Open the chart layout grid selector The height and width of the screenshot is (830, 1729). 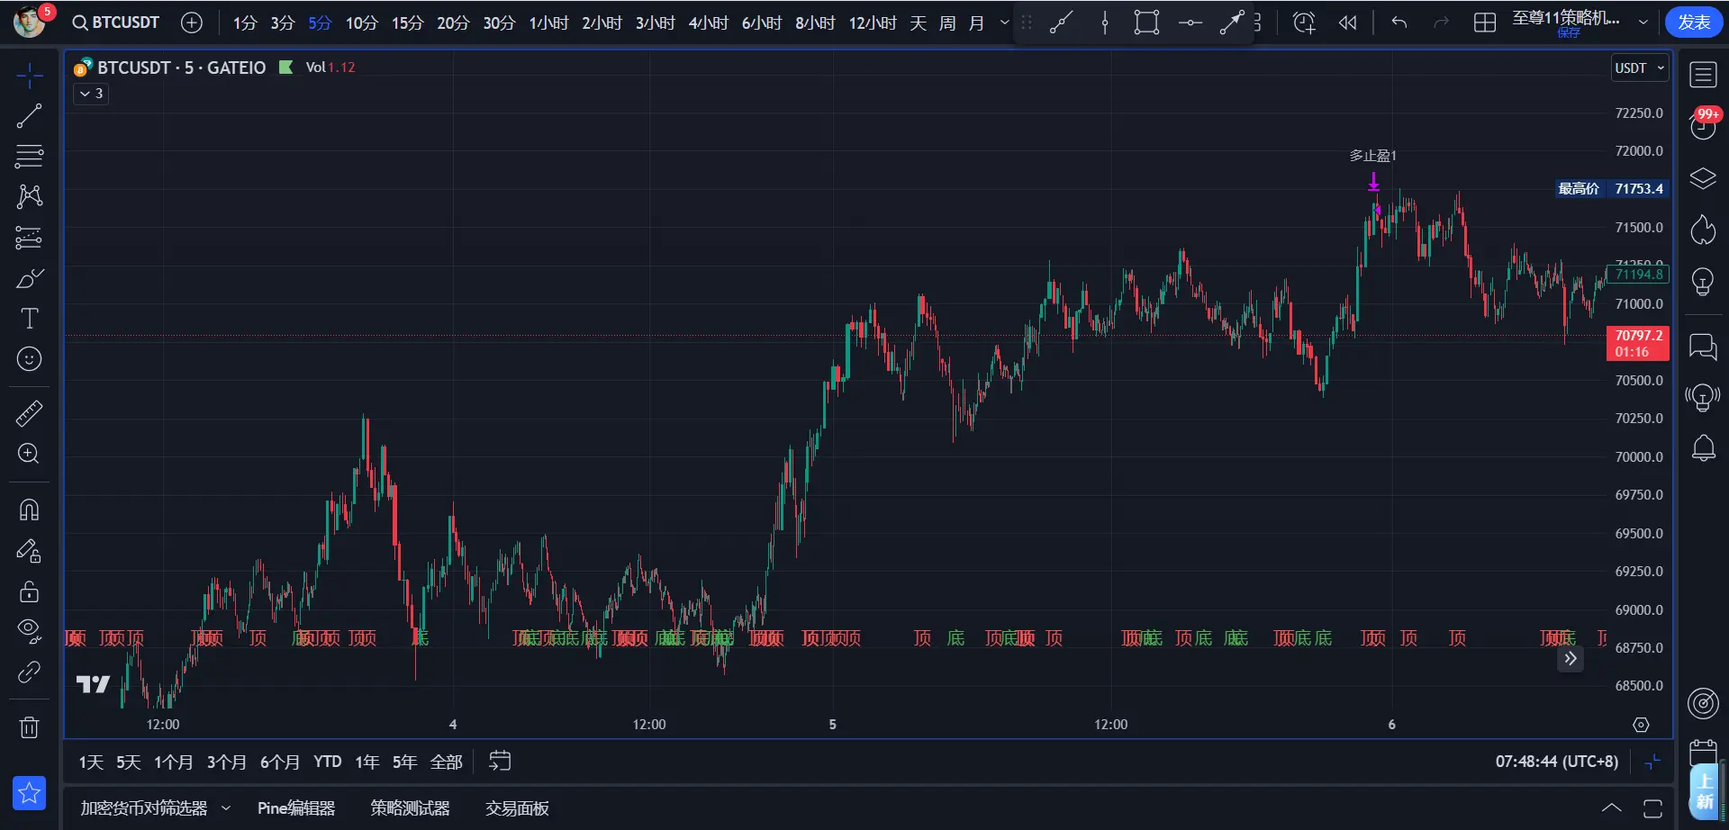click(1485, 23)
